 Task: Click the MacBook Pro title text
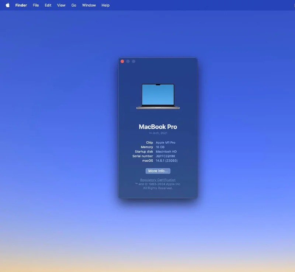[158, 127]
